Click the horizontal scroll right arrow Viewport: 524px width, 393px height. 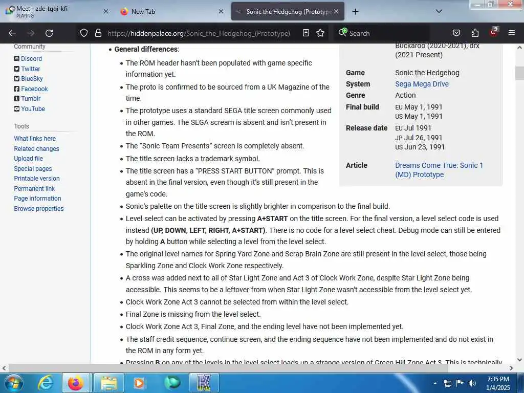coord(511,368)
